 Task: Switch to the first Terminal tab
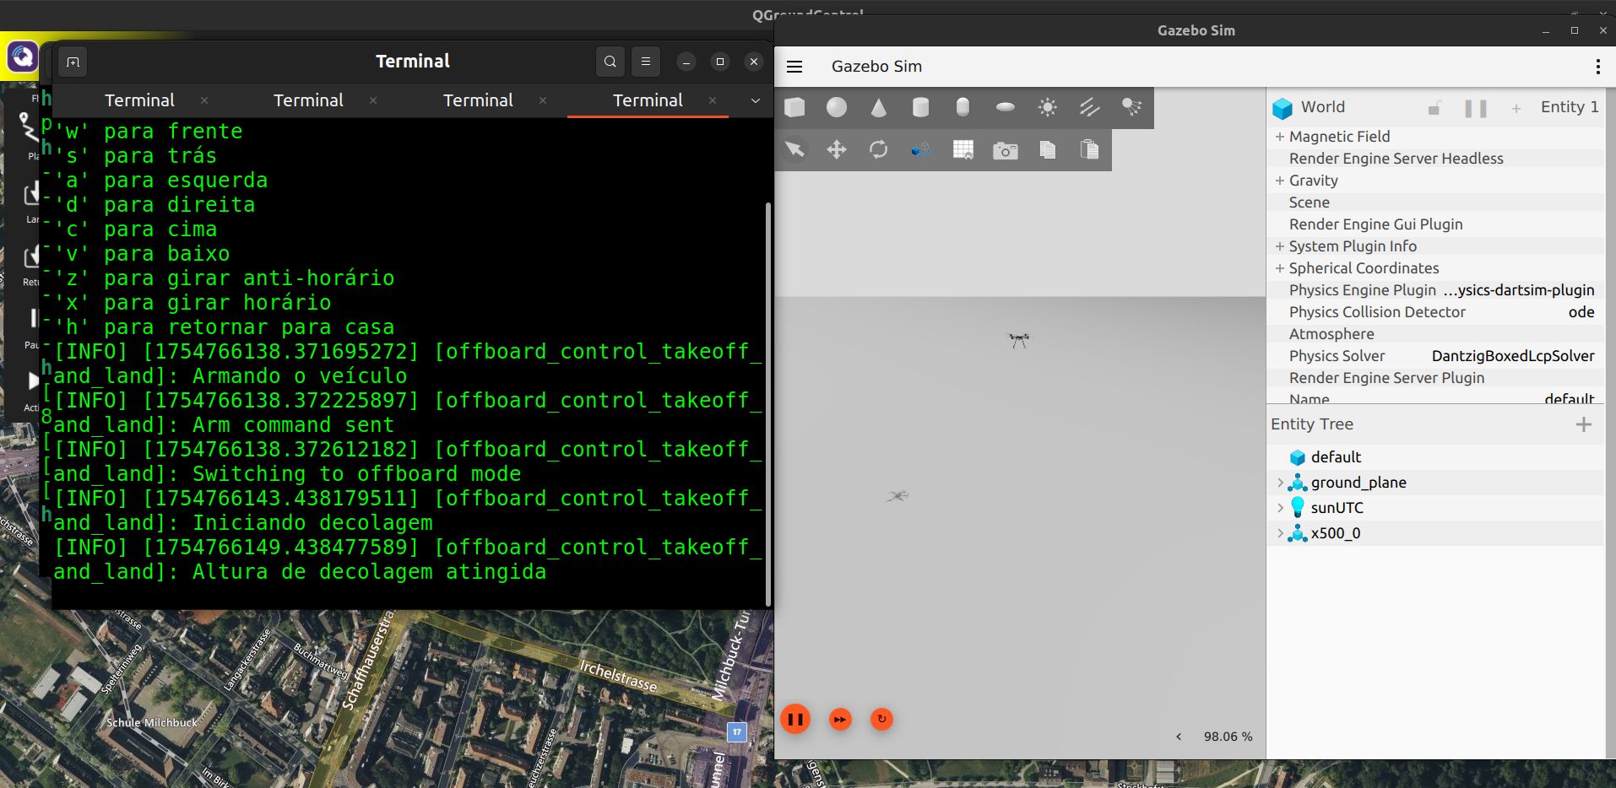click(139, 100)
